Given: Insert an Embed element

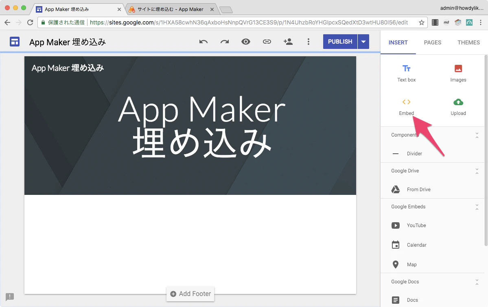Looking at the screenshot, I should coord(407,107).
